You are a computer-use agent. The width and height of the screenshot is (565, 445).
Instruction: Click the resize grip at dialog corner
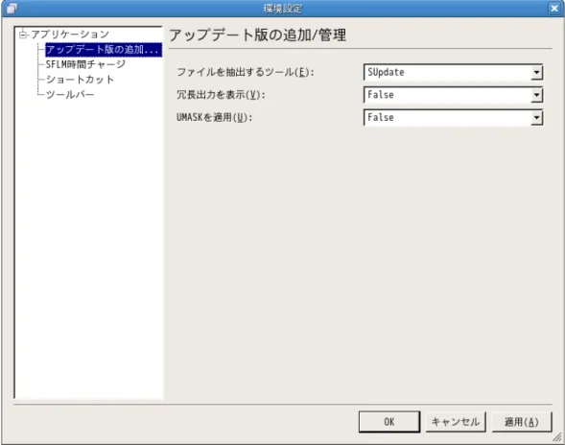click(557, 437)
